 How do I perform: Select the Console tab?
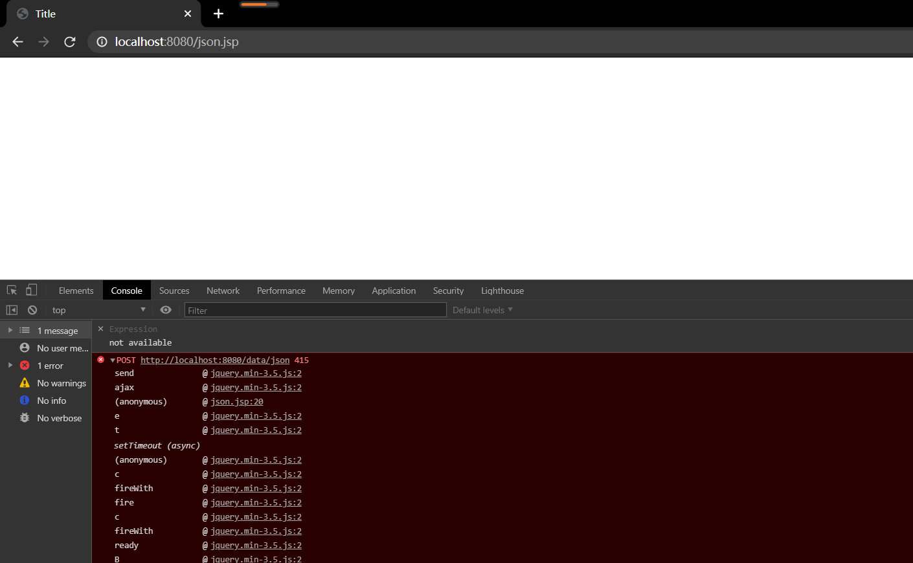click(126, 291)
